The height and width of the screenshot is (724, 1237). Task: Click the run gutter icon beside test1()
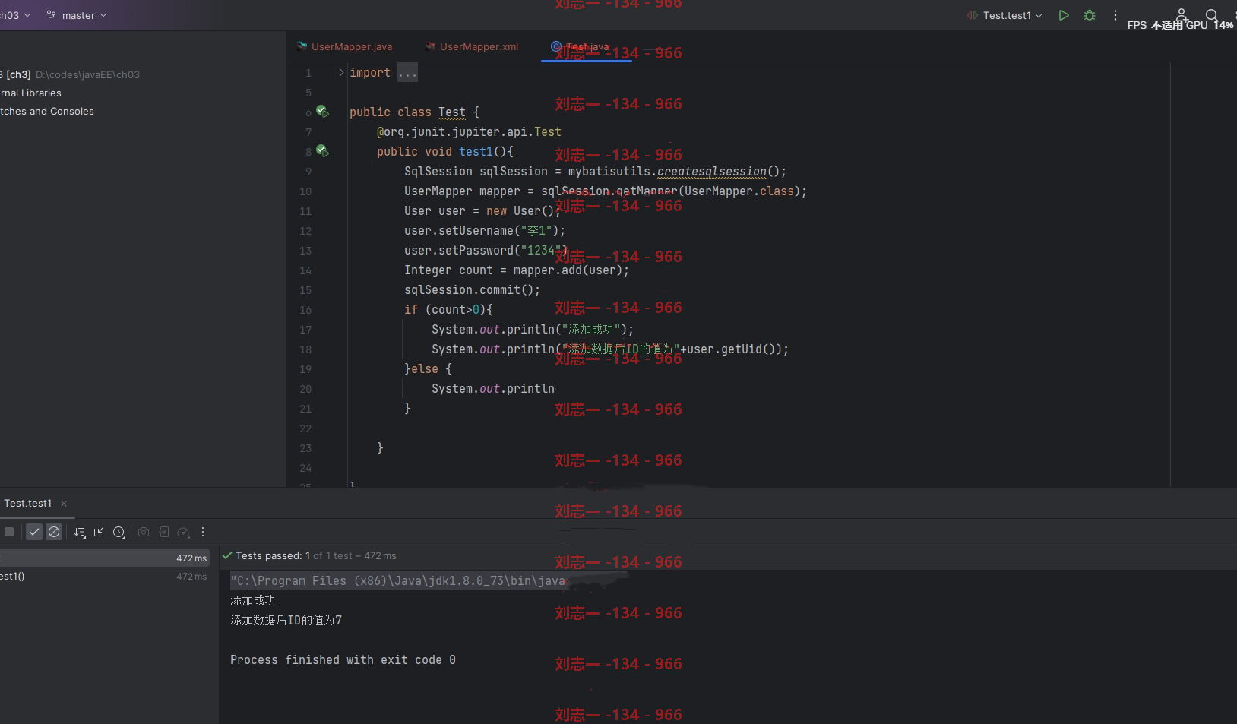(x=322, y=150)
